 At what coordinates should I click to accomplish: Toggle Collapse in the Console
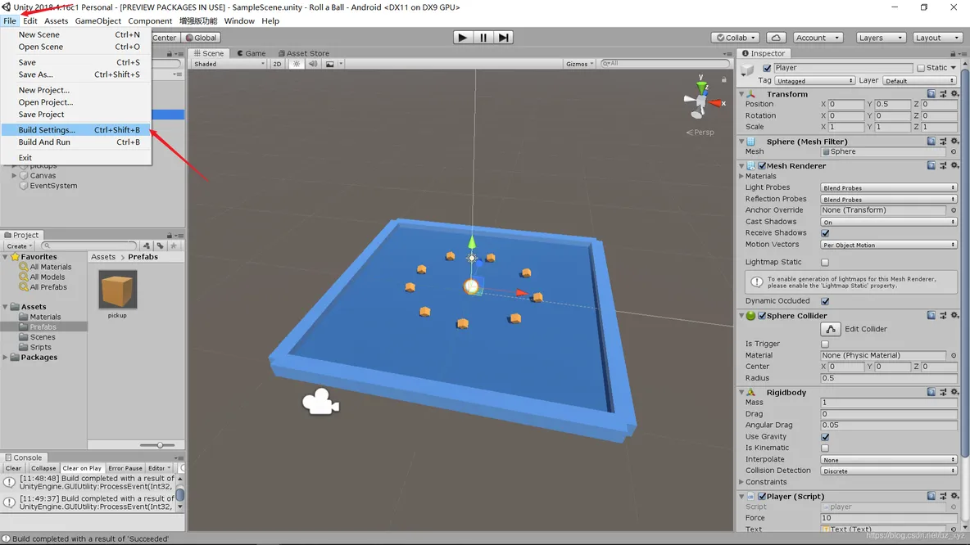pyautogui.click(x=43, y=468)
